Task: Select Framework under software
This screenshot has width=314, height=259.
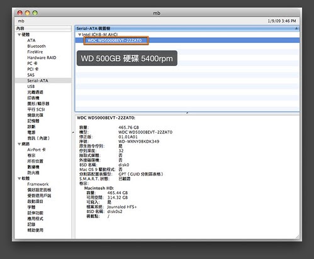Action: pyautogui.click(x=38, y=184)
